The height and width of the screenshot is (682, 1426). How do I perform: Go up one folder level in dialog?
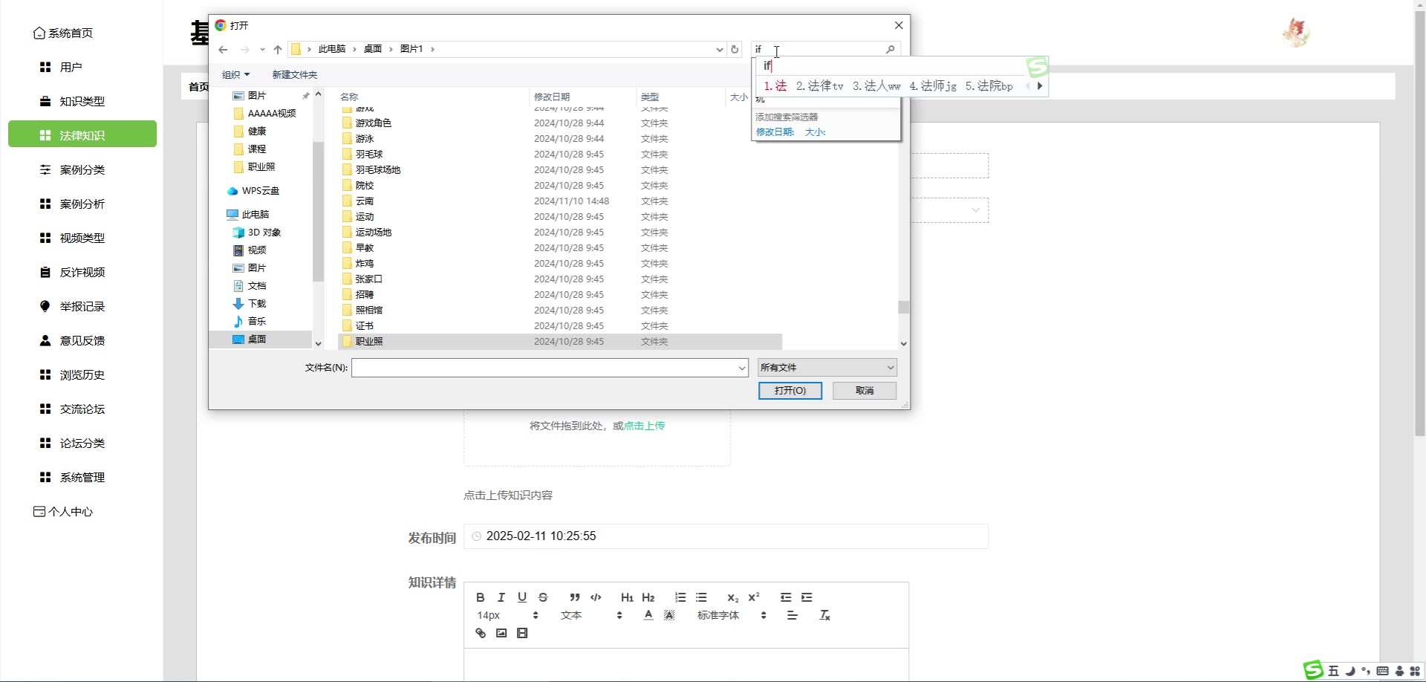[x=278, y=50]
